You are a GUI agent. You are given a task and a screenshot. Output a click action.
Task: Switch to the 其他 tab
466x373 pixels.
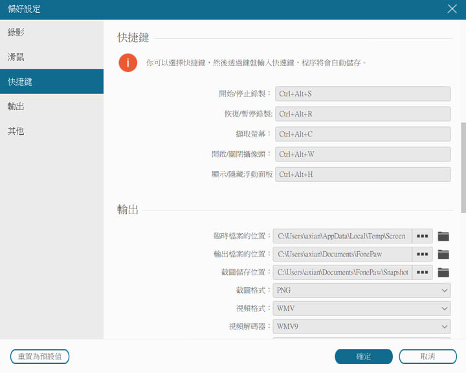coord(52,131)
